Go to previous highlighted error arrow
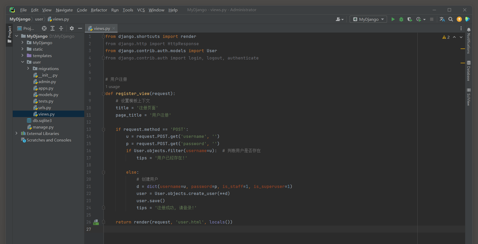The width and height of the screenshot is (478, 244). 454,37
